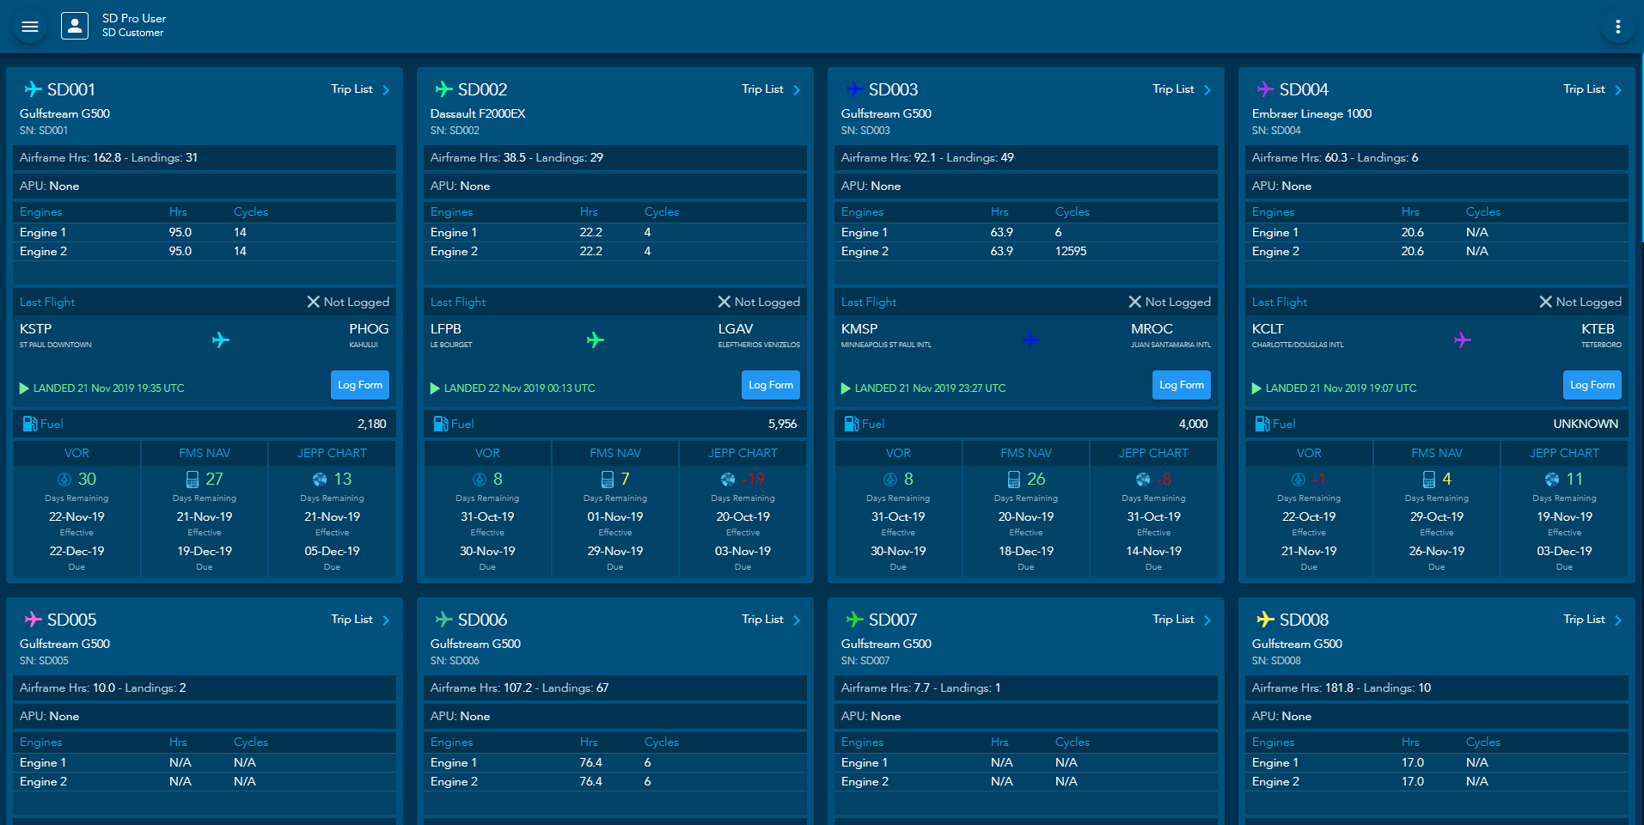Open Log Form for SD003
The height and width of the screenshot is (825, 1644).
coord(1182,385)
